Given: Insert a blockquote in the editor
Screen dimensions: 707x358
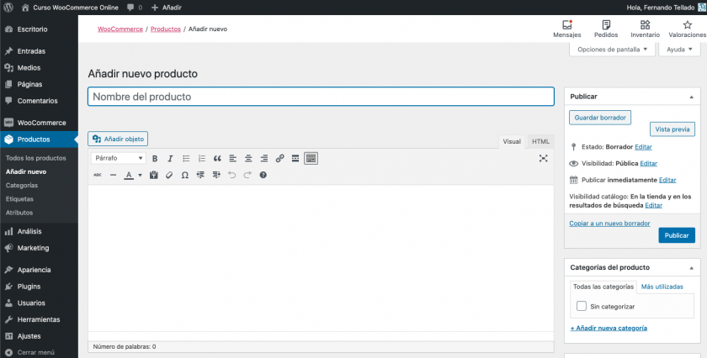Looking at the screenshot, I should 217,158.
